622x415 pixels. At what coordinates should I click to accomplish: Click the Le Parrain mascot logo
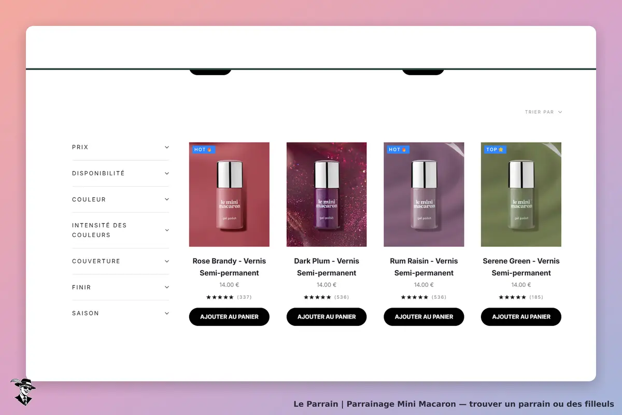tap(23, 392)
